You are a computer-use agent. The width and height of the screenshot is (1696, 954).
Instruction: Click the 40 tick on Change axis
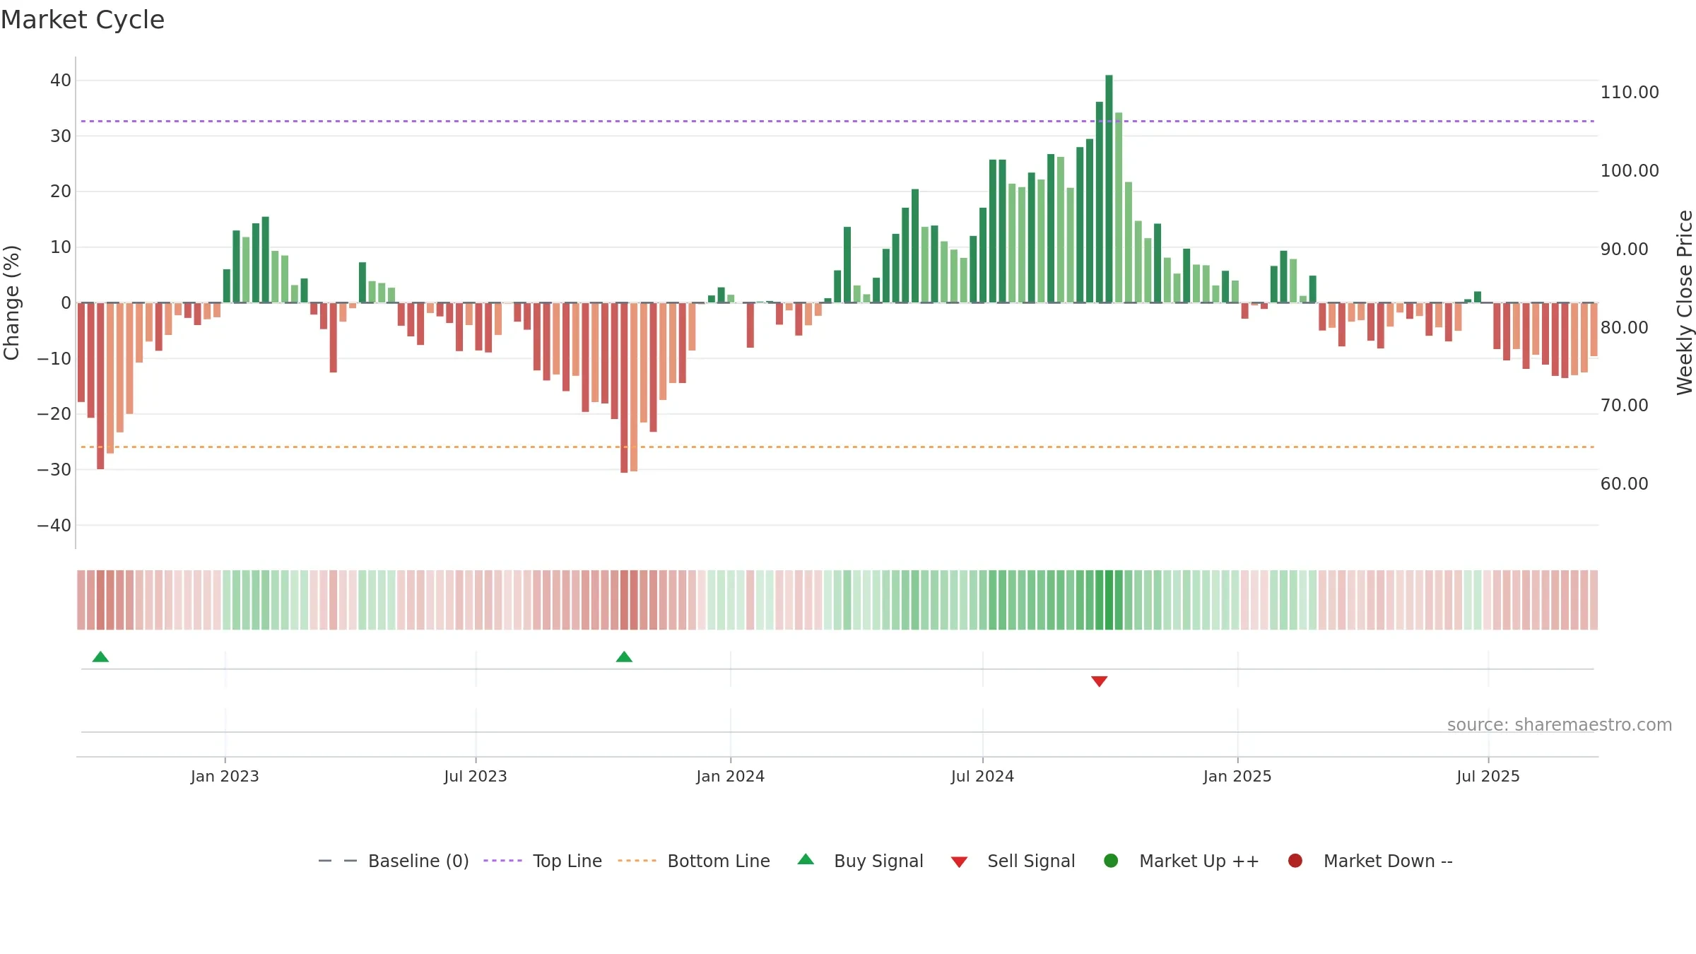coord(61,81)
